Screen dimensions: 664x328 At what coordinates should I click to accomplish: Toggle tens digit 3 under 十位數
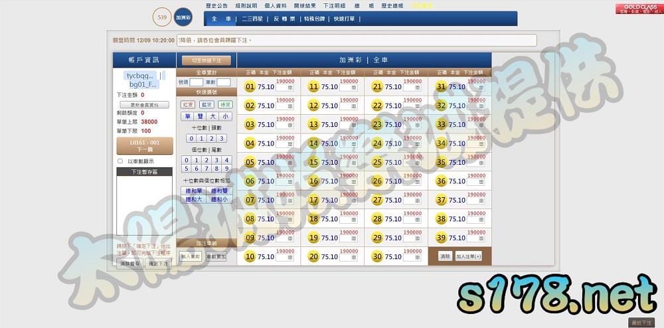pos(221,139)
